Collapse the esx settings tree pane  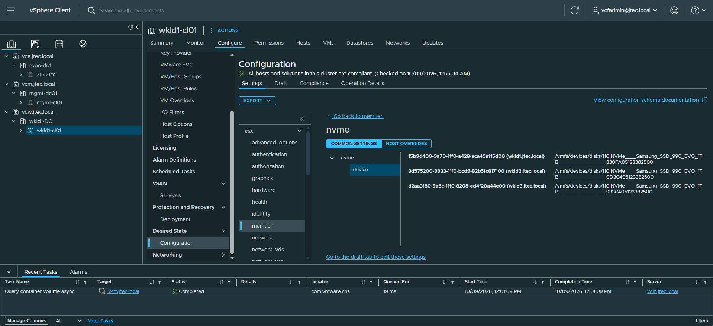302,118
